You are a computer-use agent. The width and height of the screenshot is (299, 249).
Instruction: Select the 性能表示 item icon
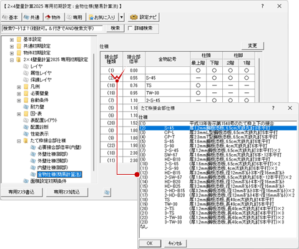[x=26, y=134]
